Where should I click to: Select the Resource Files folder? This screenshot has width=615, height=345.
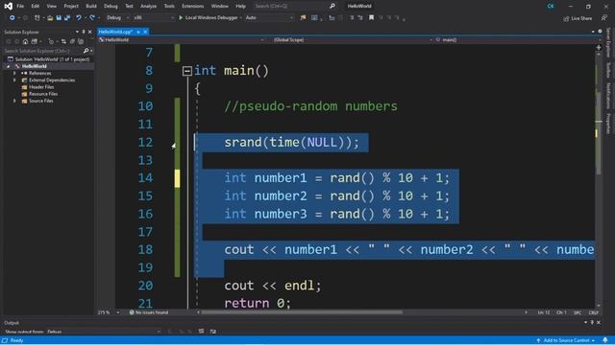pyautogui.click(x=43, y=94)
